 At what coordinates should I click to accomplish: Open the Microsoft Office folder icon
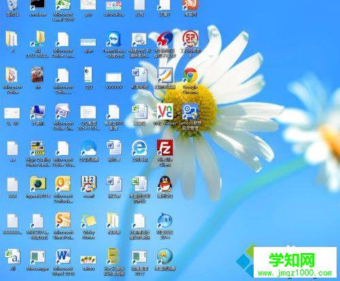pyautogui.click(x=12, y=75)
